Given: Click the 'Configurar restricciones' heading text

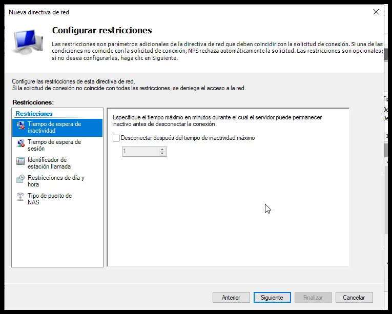Looking at the screenshot, I should click(102, 30).
